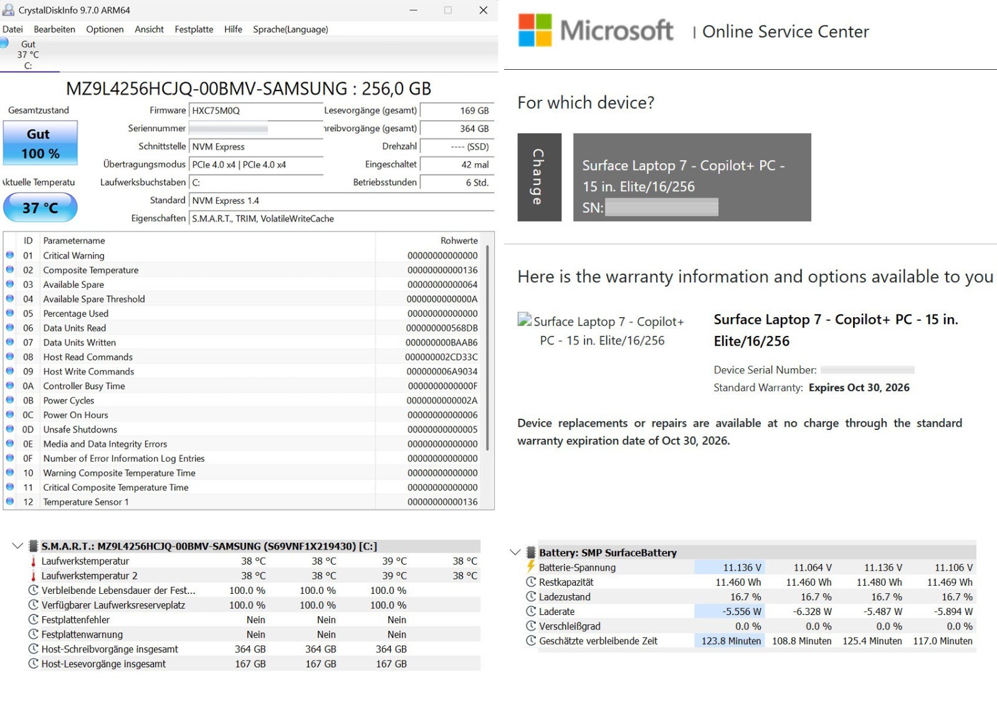Click the clock icon for Verbleibende Lebensdauer
Screen dimensions: 997x706
tap(34, 590)
